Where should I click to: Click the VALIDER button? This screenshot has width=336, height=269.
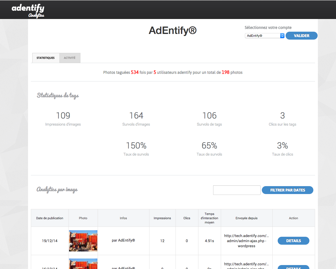[301, 36]
